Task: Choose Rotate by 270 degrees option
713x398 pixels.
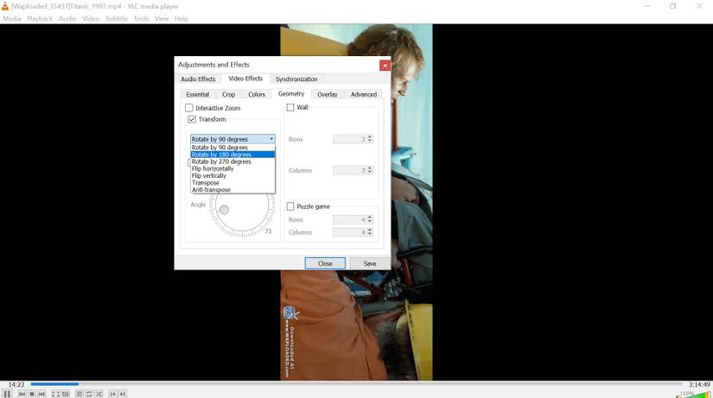Action: pyautogui.click(x=232, y=161)
